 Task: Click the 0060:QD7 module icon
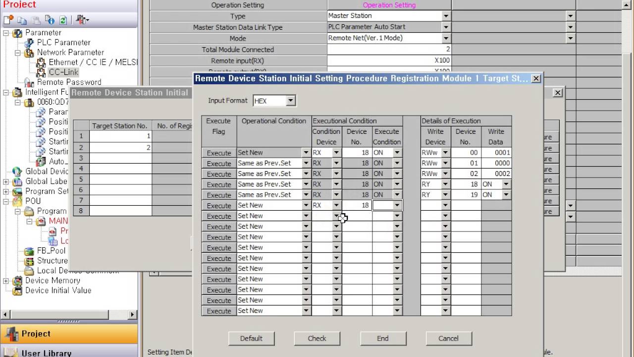pos(30,102)
